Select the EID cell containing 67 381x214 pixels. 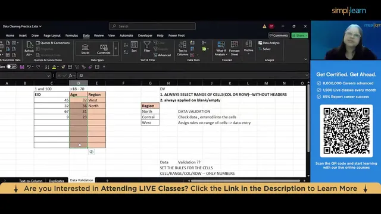pyautogui.click(x=52, y=111)
